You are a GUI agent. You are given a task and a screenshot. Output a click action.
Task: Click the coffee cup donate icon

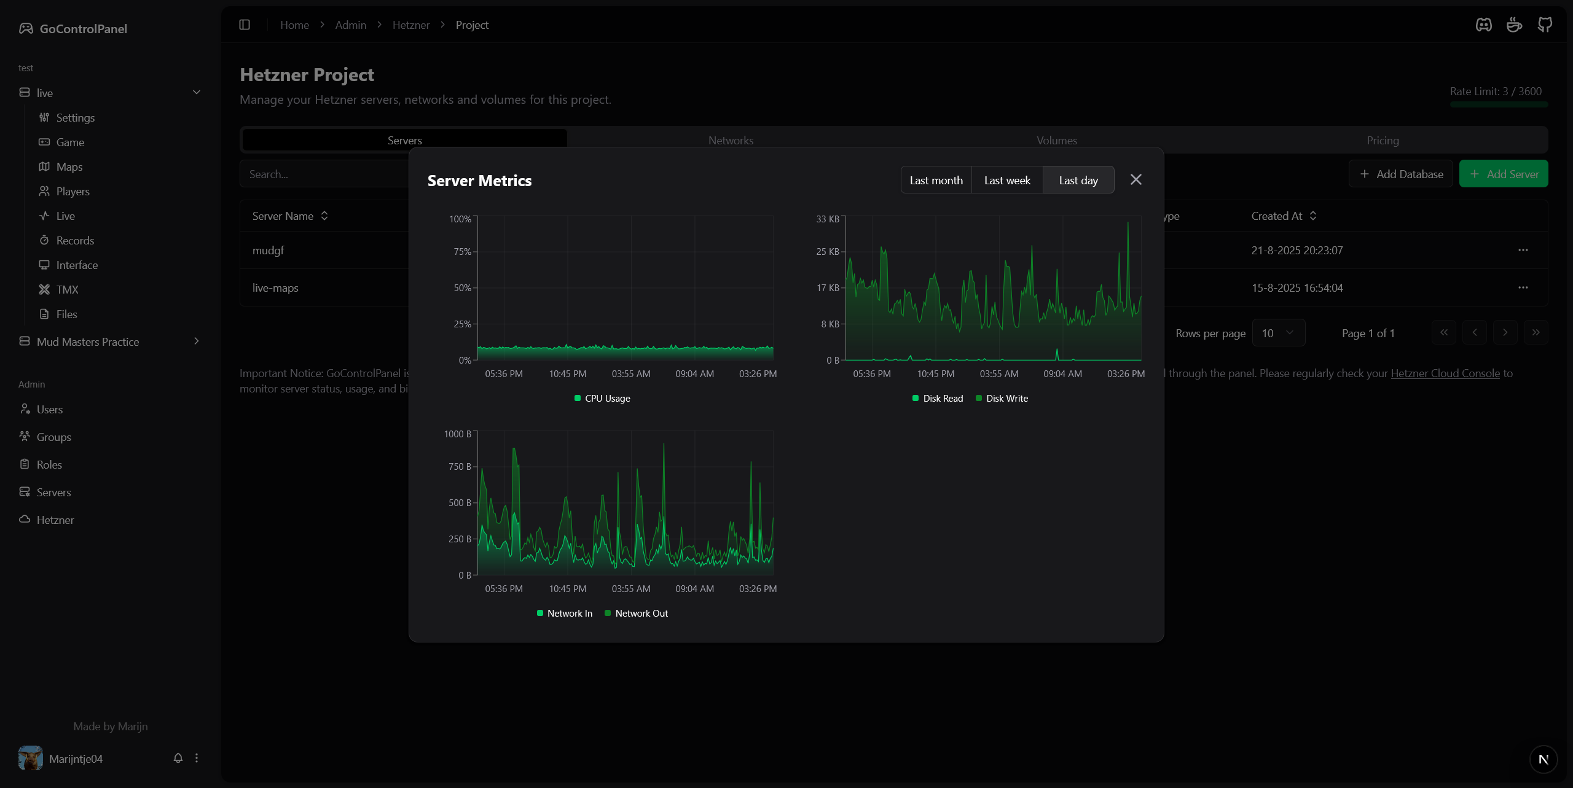click(x=1514, y=25)
